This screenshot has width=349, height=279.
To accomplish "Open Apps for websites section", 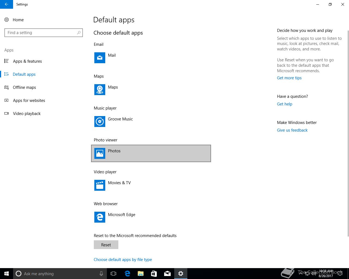I will coord(29,101).
